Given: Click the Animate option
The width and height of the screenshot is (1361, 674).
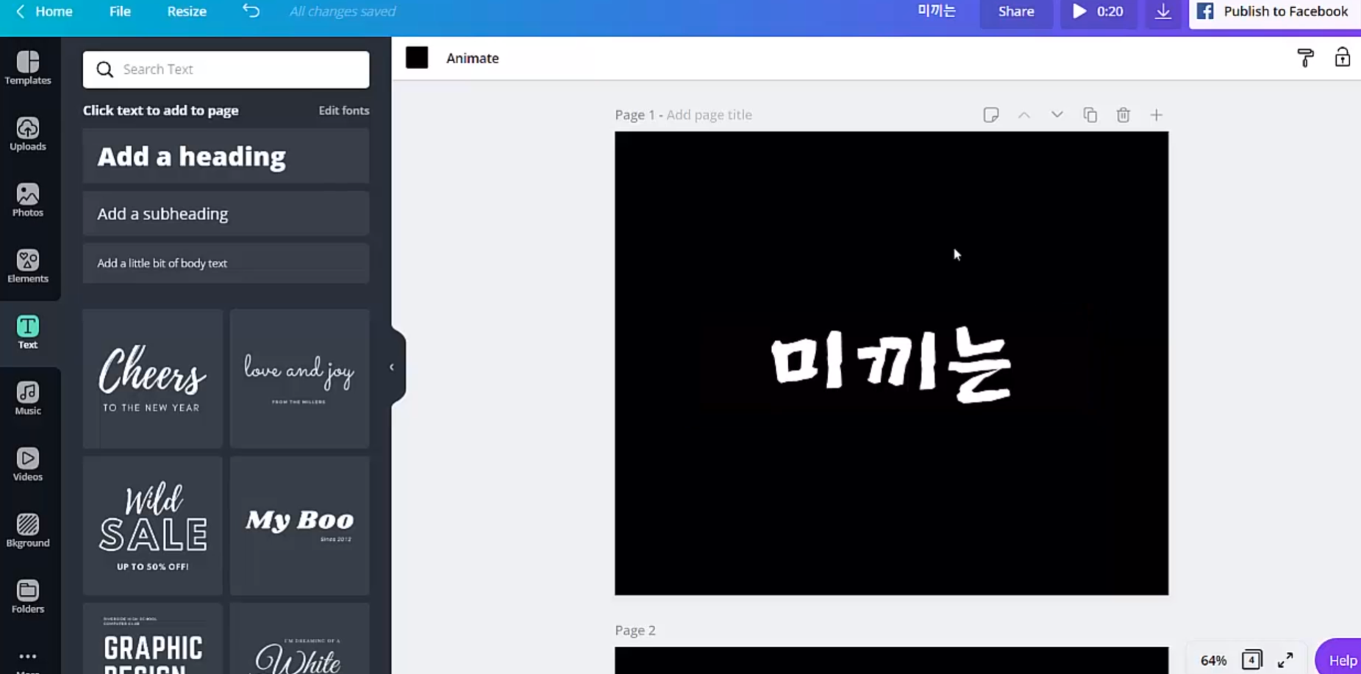Looking at the screenshot, I should click(x=472, y=58).
